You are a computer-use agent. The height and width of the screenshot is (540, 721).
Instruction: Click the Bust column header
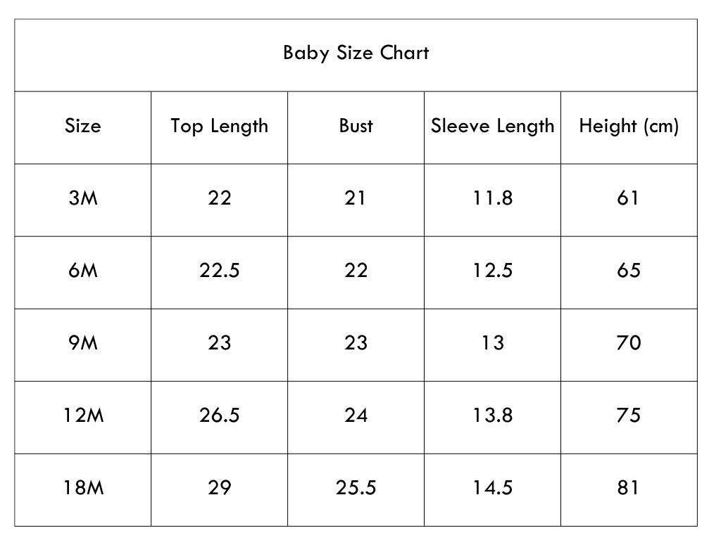coord(356,126)
